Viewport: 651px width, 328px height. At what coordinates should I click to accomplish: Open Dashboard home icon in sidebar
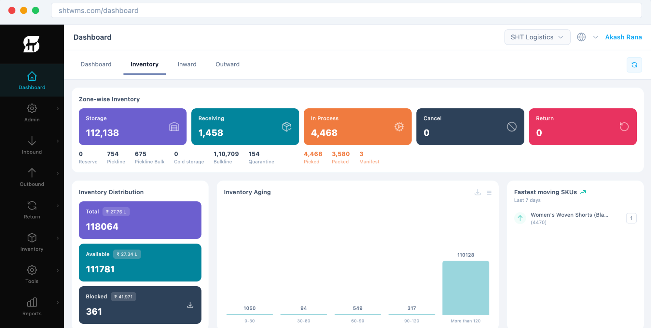coord(32,76)
